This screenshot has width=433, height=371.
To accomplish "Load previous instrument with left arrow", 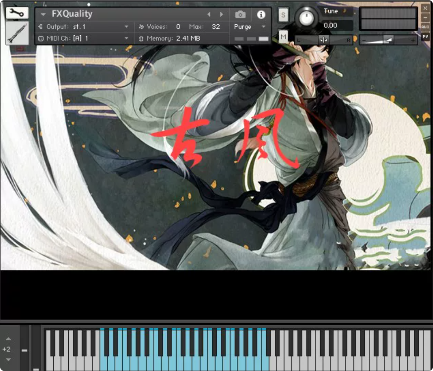I will click(x=209, y=14).
